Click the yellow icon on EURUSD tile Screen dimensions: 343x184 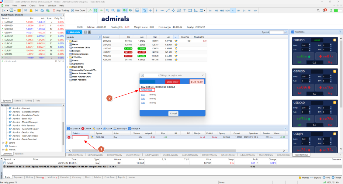[335, 40]
